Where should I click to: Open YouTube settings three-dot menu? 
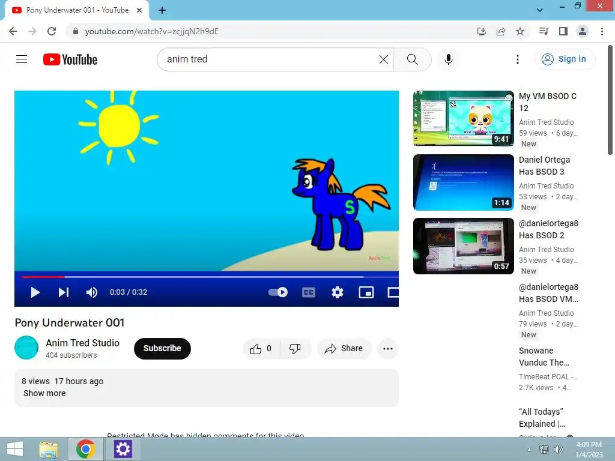point(517,59)
